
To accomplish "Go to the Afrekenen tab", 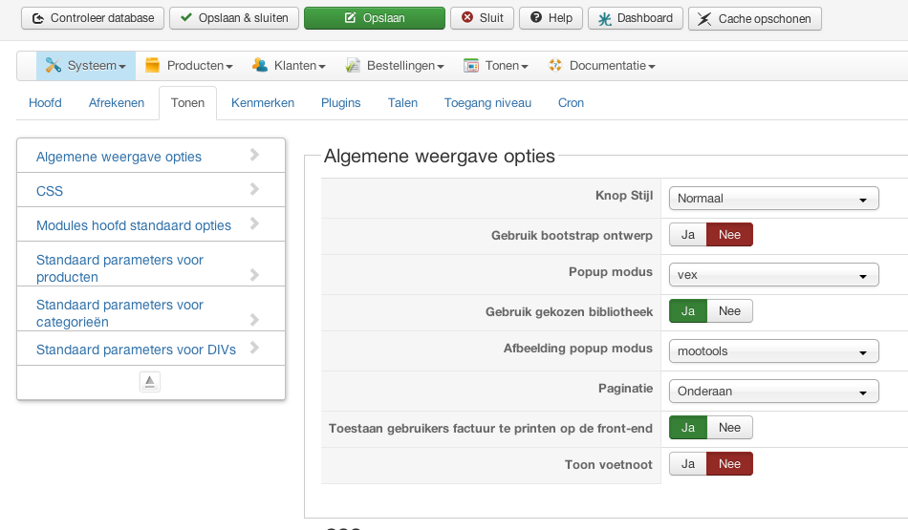I will point(117,103).
